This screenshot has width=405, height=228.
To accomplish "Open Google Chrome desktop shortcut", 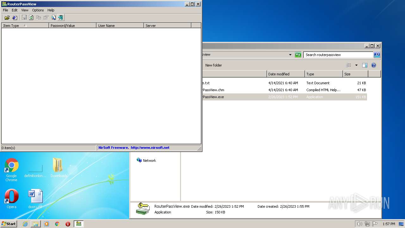I will pyautogui.click(x=11, y=170).
